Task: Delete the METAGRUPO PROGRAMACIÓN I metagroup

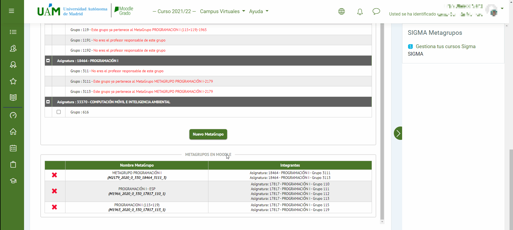Action: (55, 175)
